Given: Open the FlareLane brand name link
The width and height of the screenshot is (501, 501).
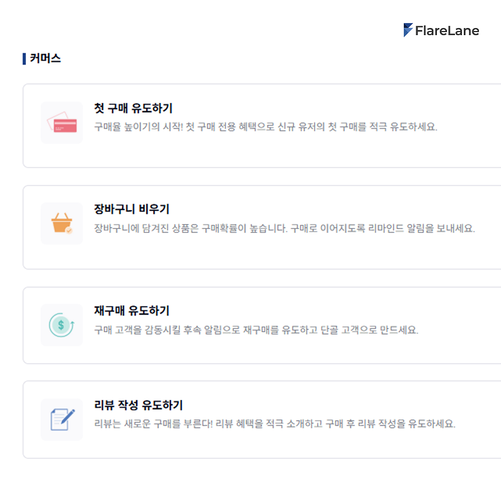Looking at the screenshot, I should coord(447,31).
